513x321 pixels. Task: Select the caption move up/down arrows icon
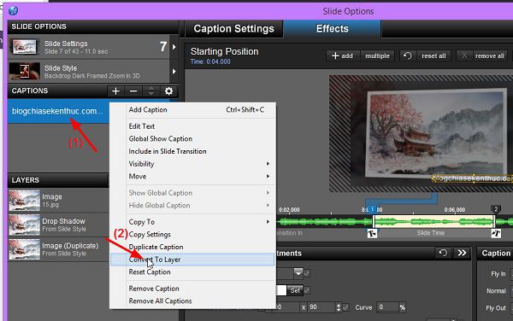[x=151, y=91]
